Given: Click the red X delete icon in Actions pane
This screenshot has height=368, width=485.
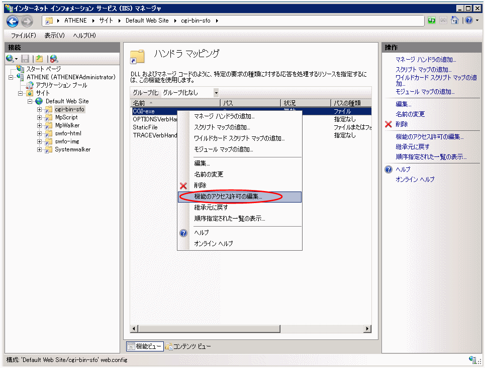Looking at the screenshot, I should pyautogui.click(x=389, y=124).
